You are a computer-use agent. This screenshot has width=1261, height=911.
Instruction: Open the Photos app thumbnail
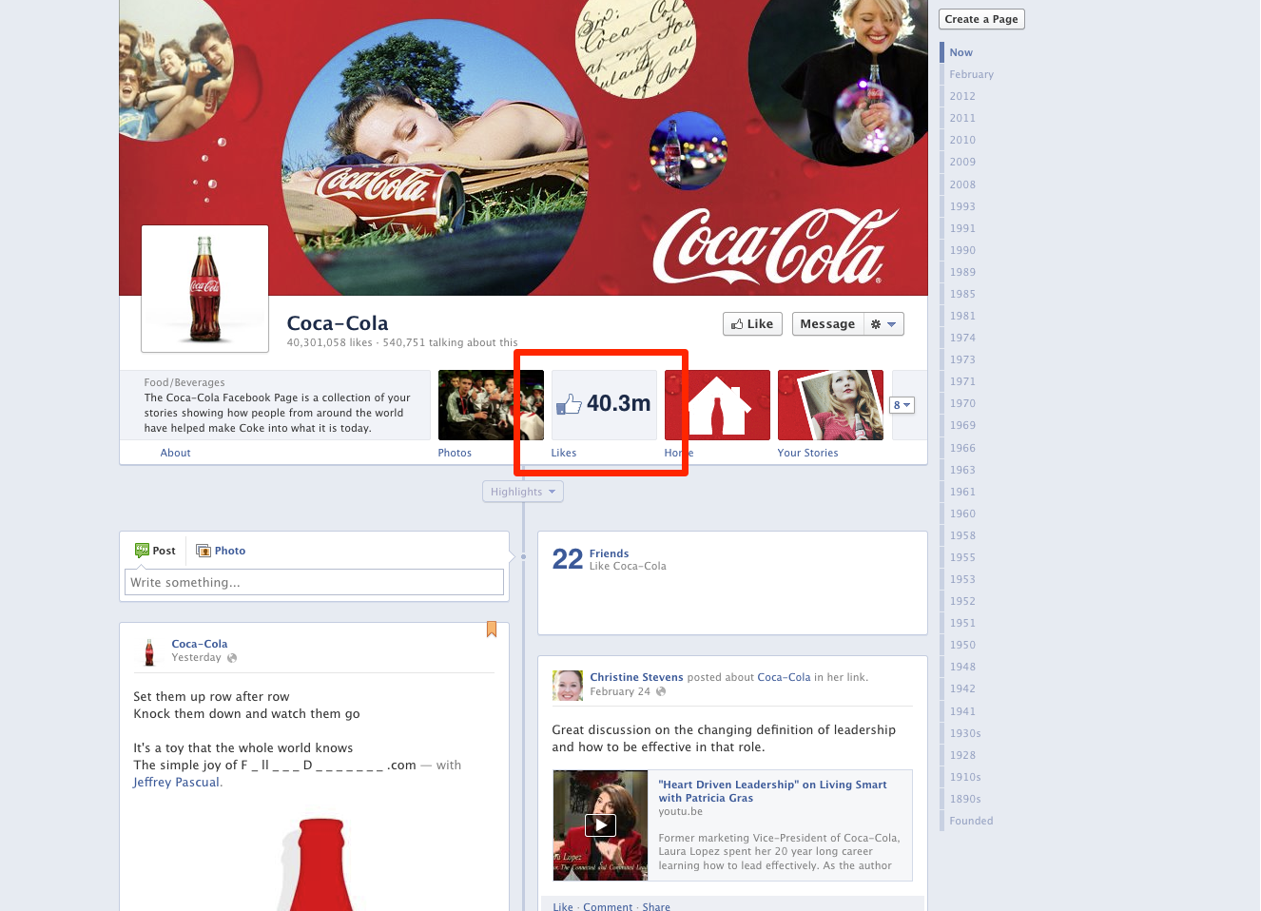coord(491,405)
